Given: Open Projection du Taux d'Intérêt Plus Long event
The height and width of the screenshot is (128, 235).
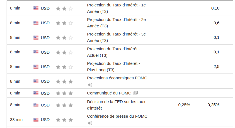Looking at the screenshot, I should click(x=113, y=66).
